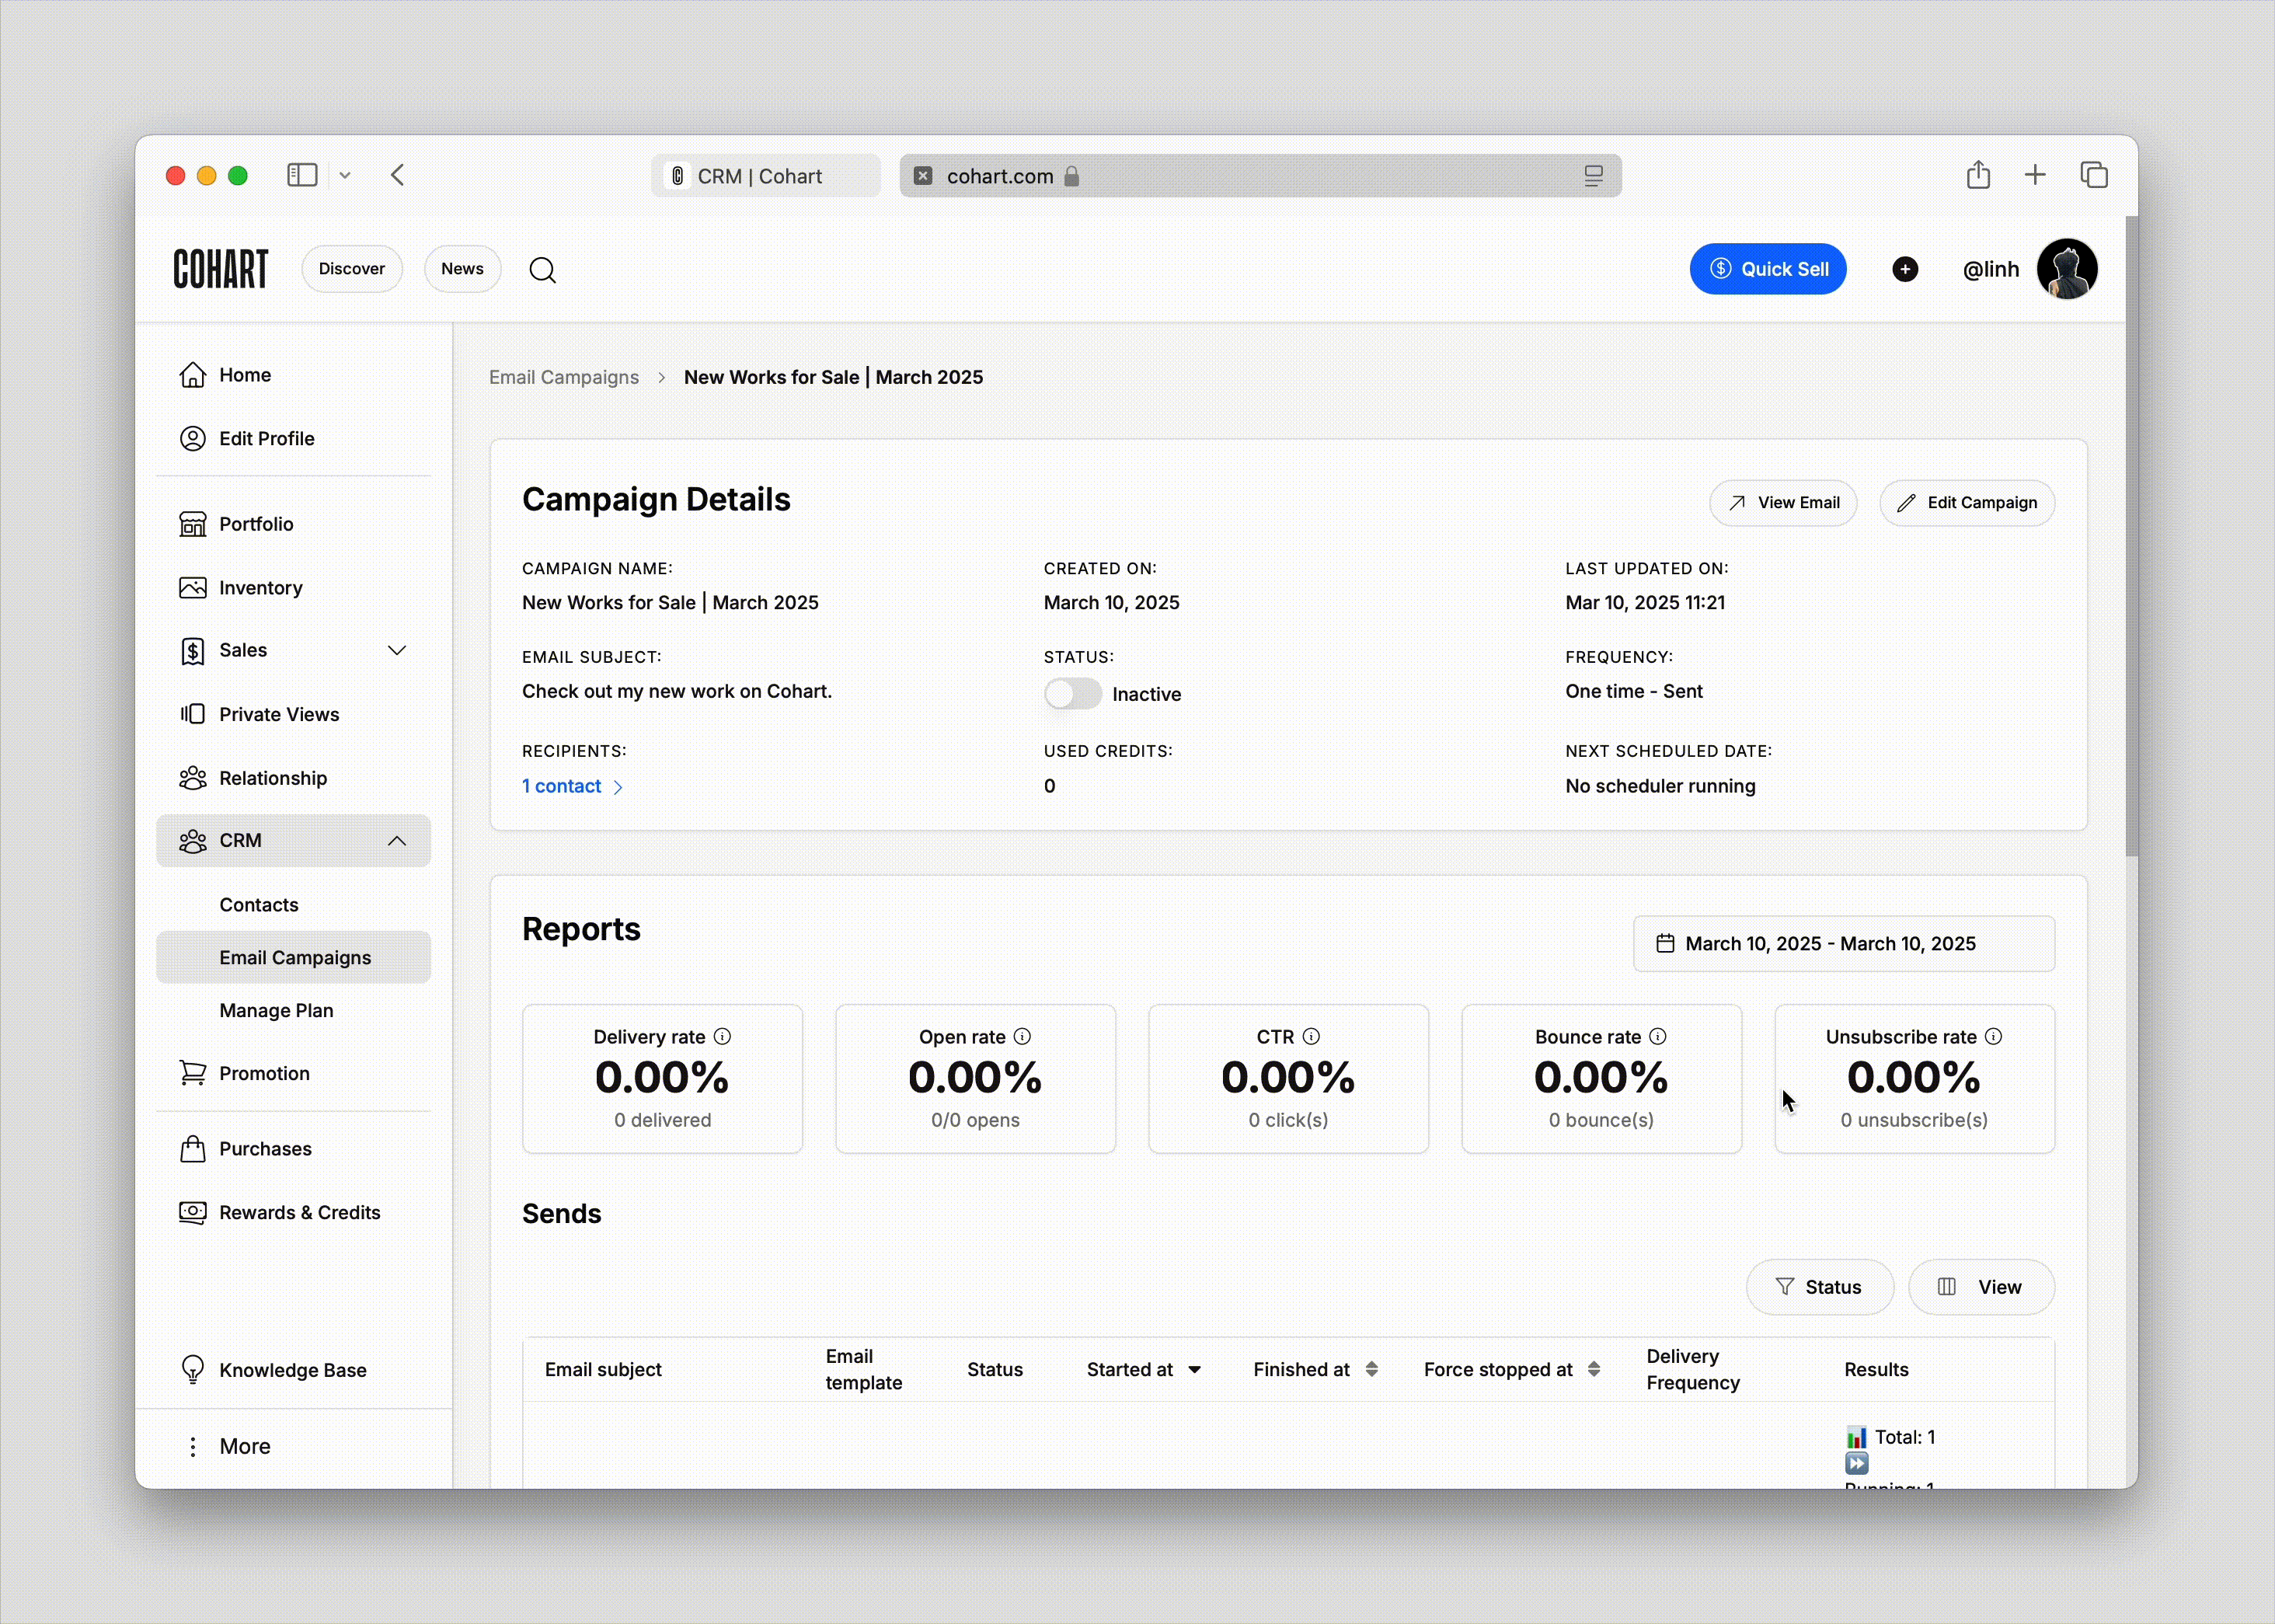
Task: Show the tab overview icon
Action: click(2094, 175)
